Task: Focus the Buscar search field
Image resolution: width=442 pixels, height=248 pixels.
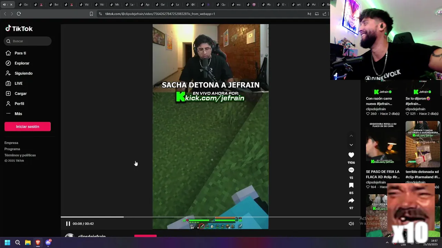Action: tap(28, 41)
